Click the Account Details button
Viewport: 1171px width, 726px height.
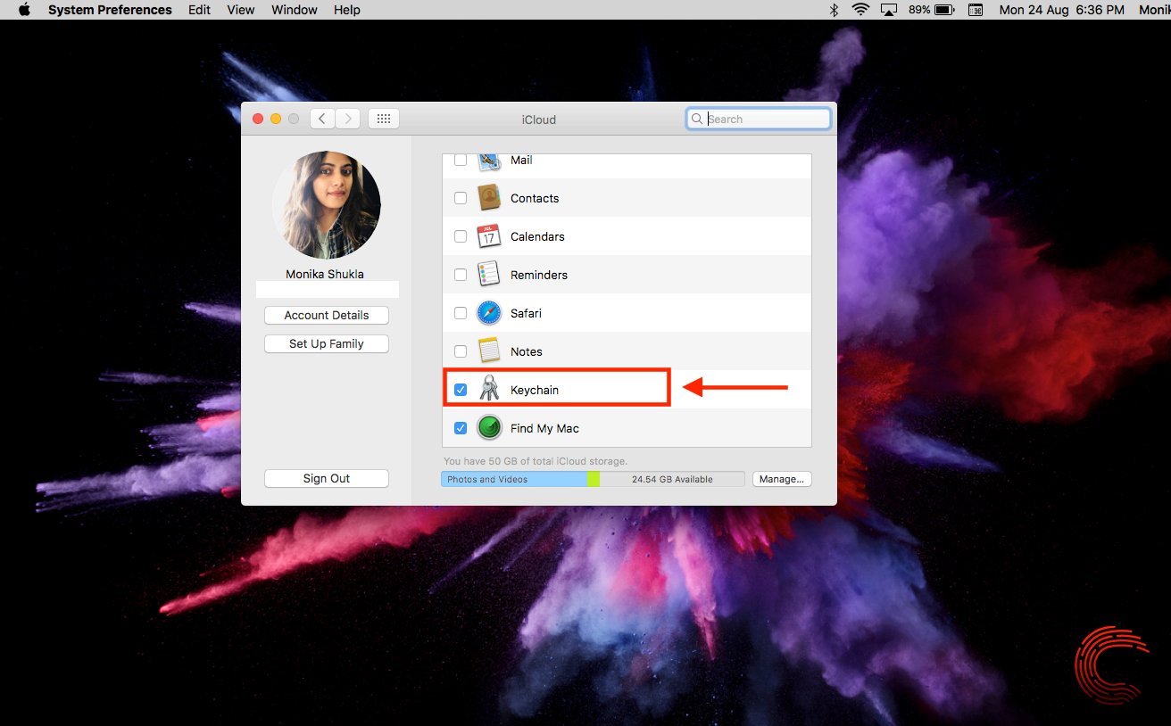pyautogui.click(x=327, y=315)
